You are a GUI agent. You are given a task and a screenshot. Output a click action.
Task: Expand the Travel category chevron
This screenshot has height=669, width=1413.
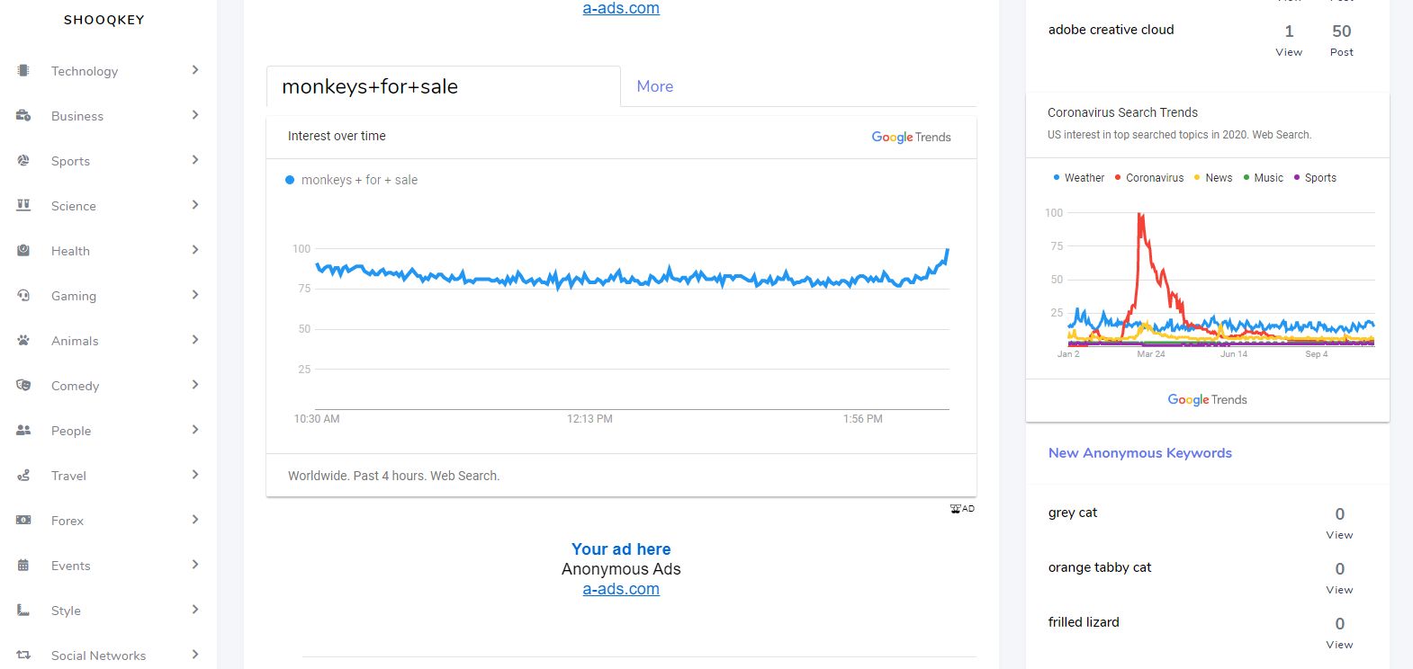pyautogui.click(x=195, y=475)
